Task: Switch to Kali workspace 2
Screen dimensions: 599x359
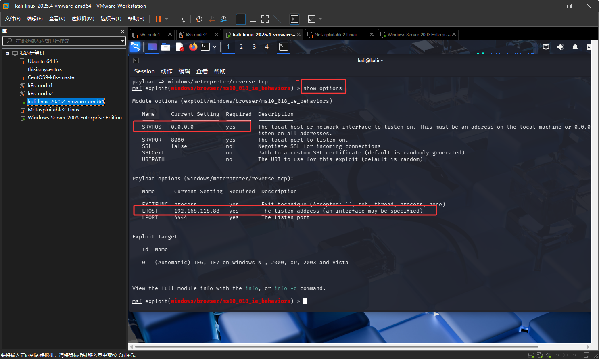Action: point(241,47)
